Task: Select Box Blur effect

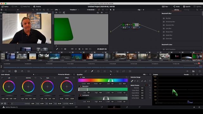Action: (x=168, y=18)
